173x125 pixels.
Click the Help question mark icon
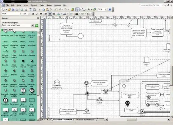[110, 9]
